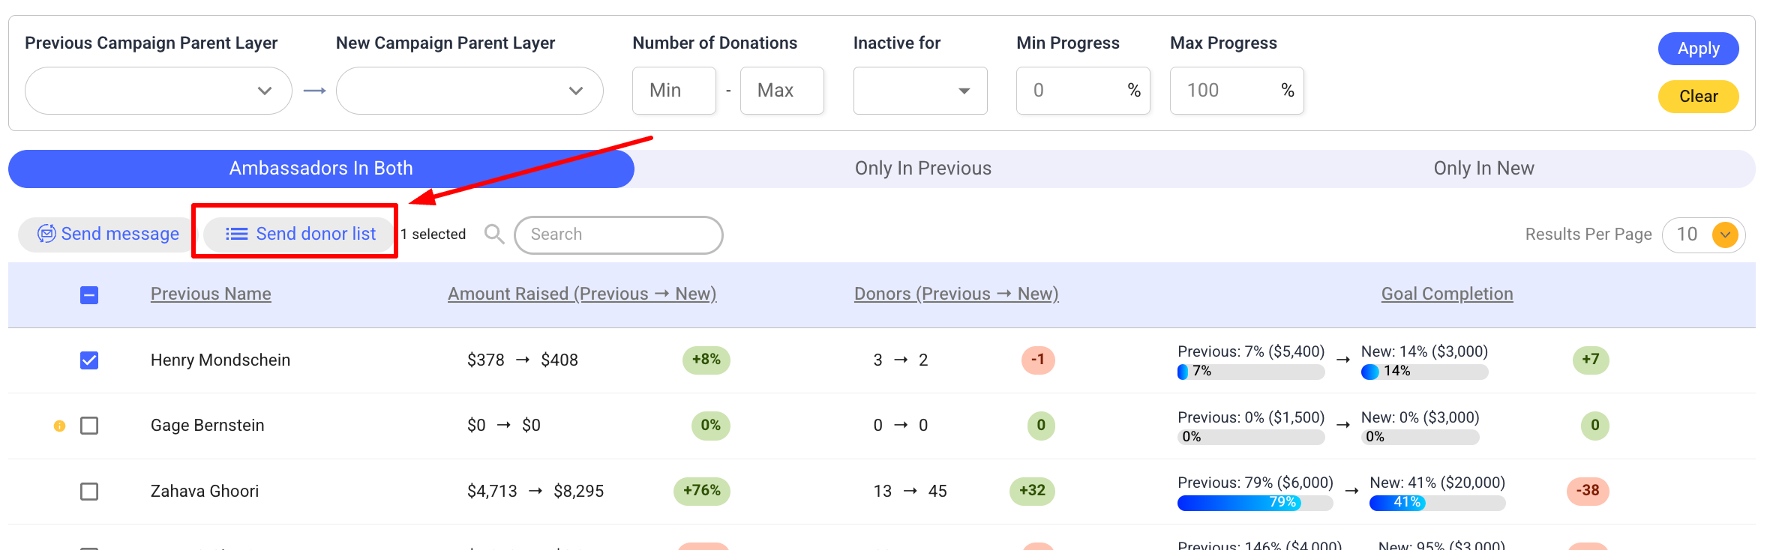The height and width of the screenshot is (550, 1782).
Task: Click the list icon in Send donor list
Action: pyautogui.click(x=236, y=235)
